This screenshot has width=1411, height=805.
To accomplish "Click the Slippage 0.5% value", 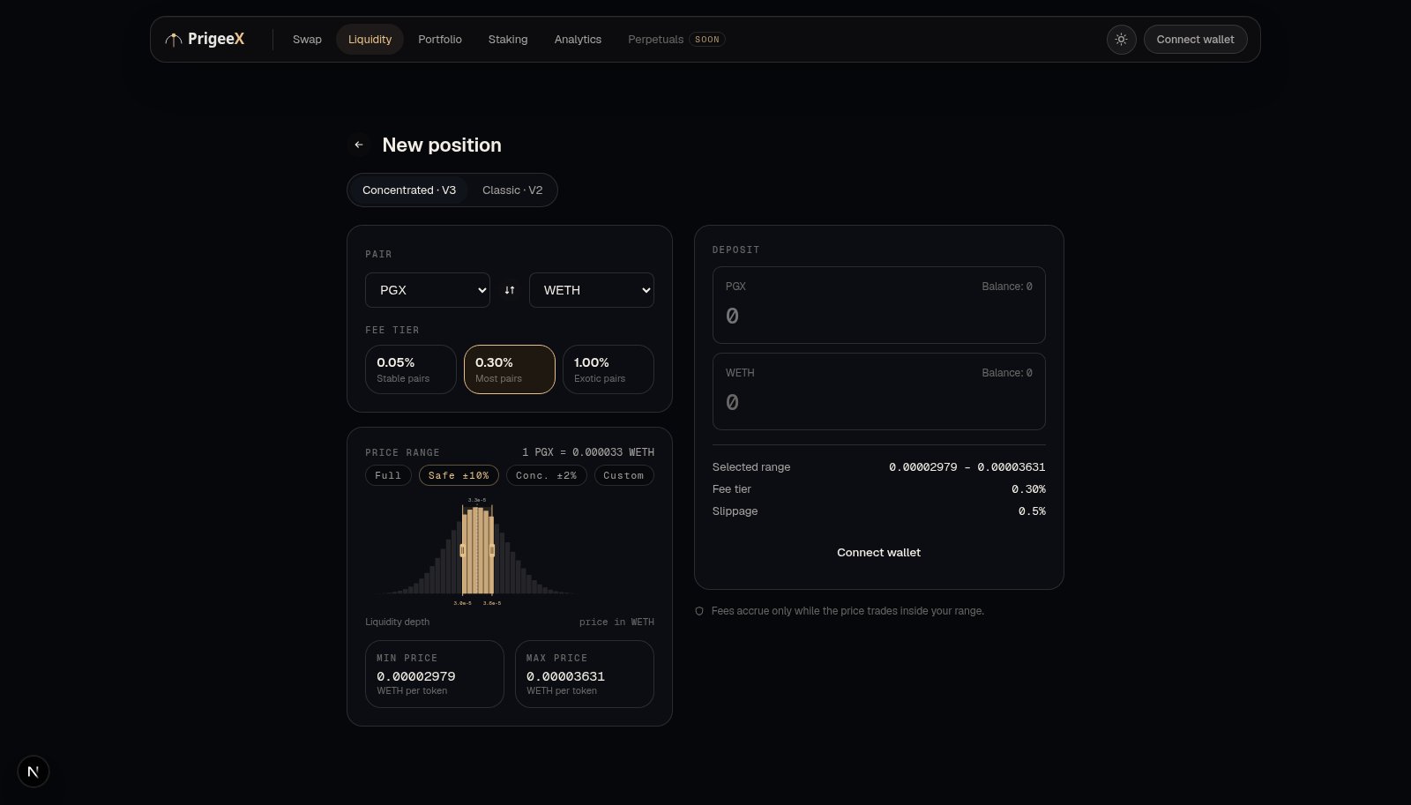I will [1032, 511].
